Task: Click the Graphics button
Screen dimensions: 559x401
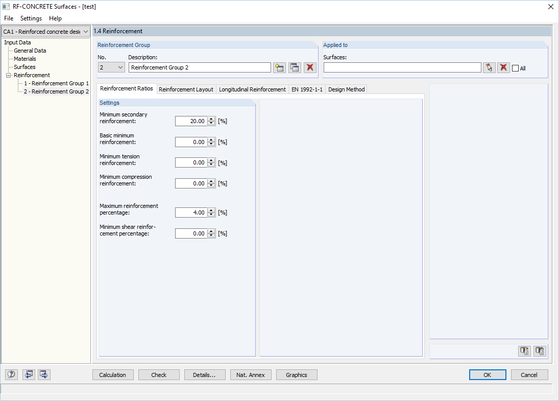Action: point(297,375)
